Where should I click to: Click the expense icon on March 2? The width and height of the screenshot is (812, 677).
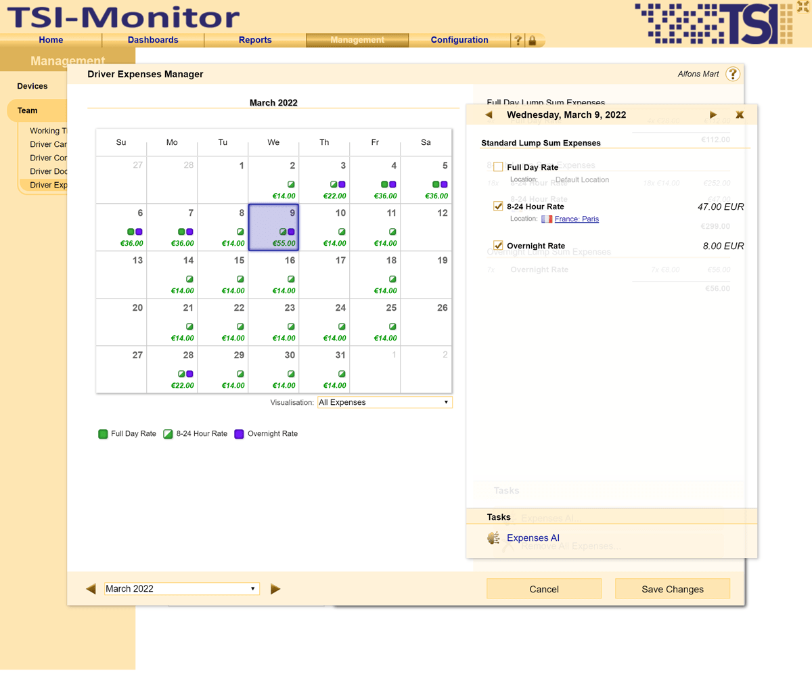pyautogui.click(x=291, y=184)
